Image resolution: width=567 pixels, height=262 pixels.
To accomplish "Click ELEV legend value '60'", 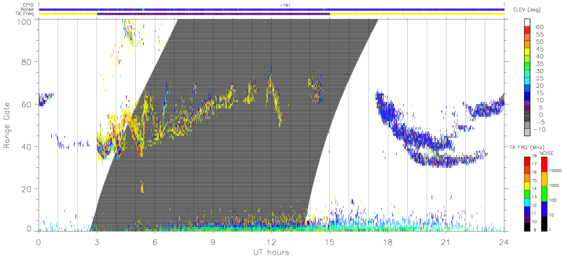I will 541,27.
